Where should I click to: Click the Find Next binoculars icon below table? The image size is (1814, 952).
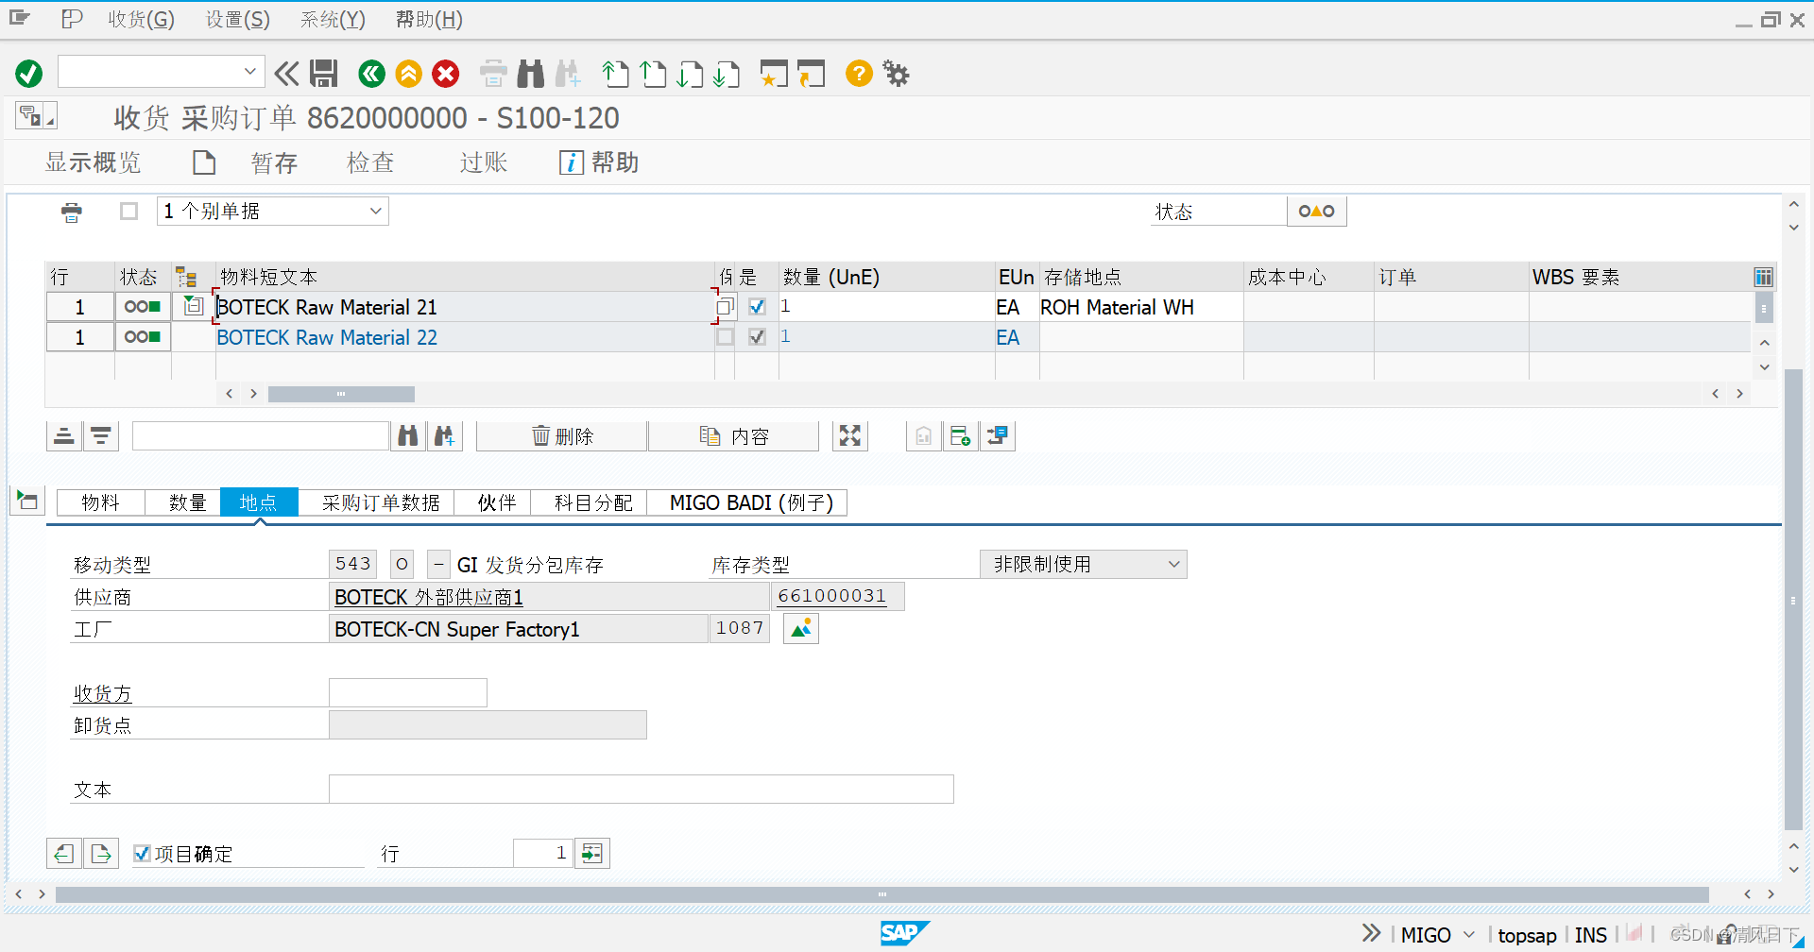tap(445, 435)
